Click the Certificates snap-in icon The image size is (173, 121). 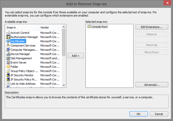click(8, 41)
